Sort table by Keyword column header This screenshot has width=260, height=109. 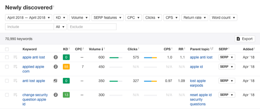[29, 49]
